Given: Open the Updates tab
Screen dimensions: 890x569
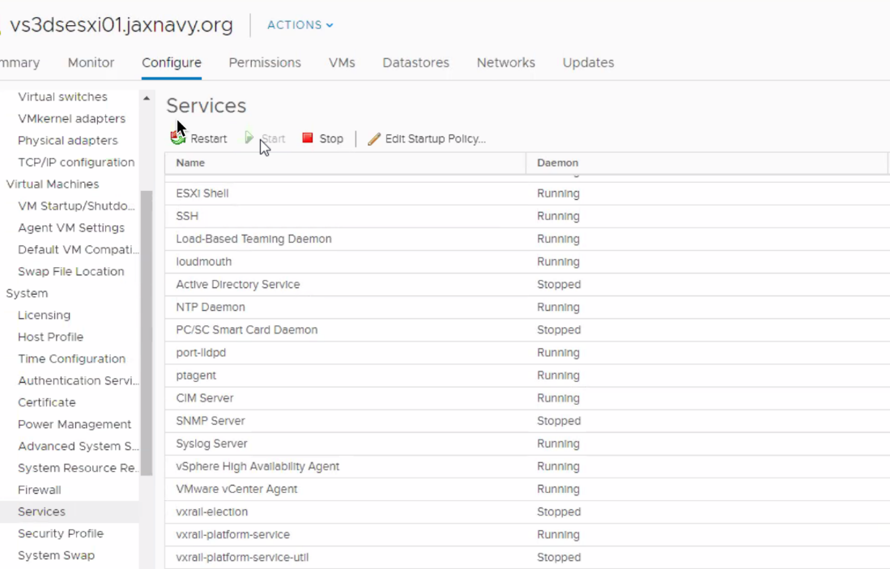Looking at the screenshot, I should pyautogui.click(x=588, y=62).
